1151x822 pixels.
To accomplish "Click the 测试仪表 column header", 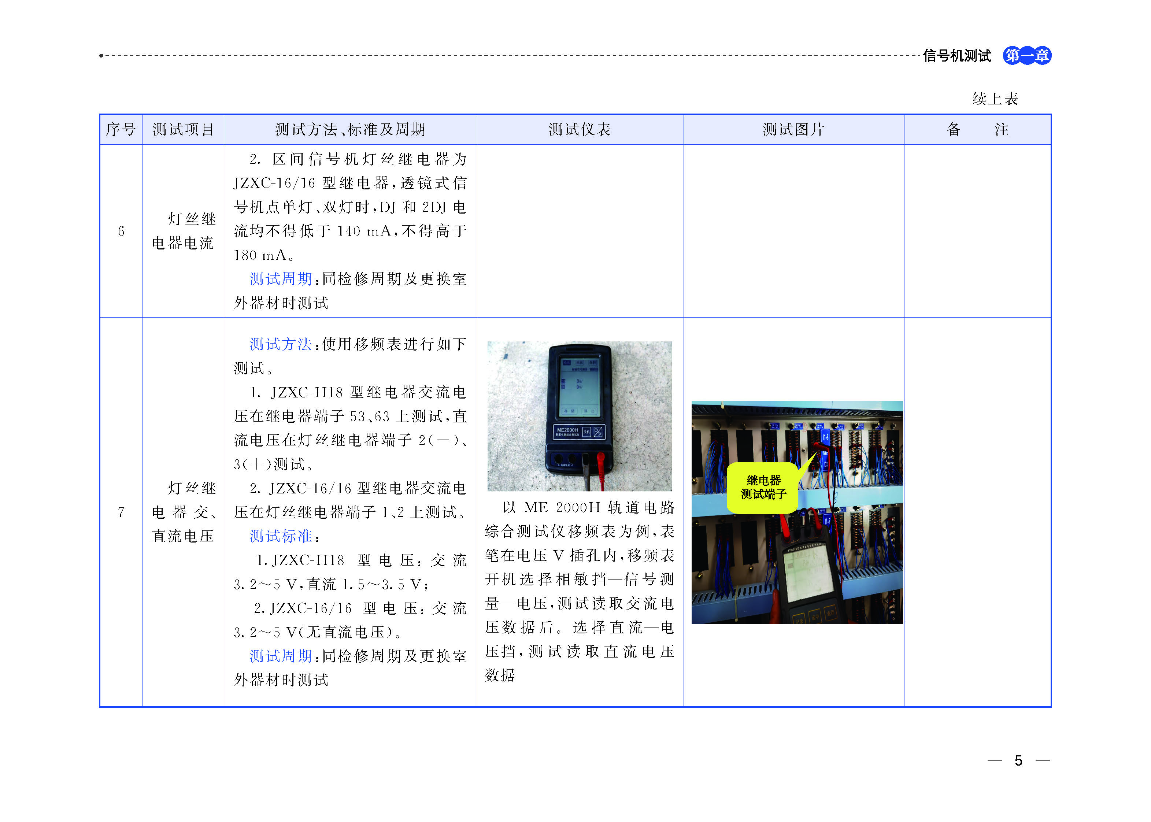I will click(x=579, y=130).
